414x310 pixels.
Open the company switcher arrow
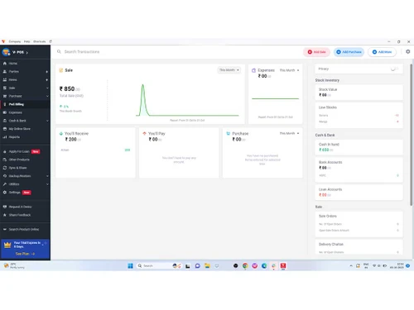point(27,52)
